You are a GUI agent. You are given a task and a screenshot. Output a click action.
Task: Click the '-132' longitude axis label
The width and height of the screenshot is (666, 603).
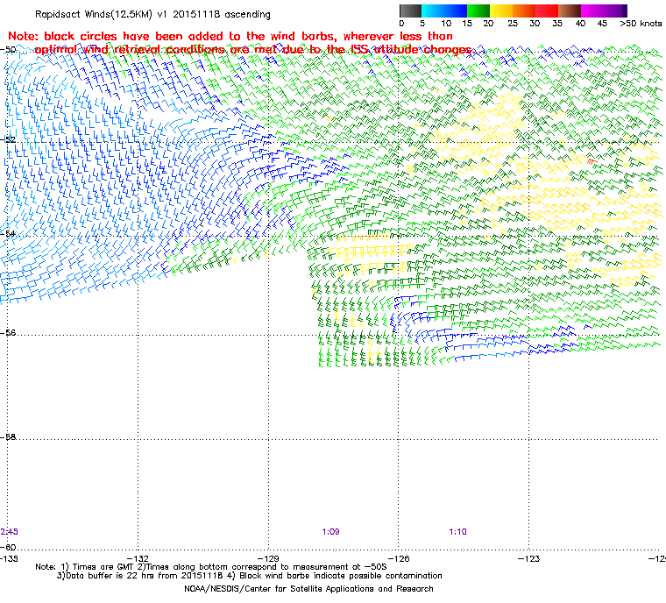[x=138, y=558]
